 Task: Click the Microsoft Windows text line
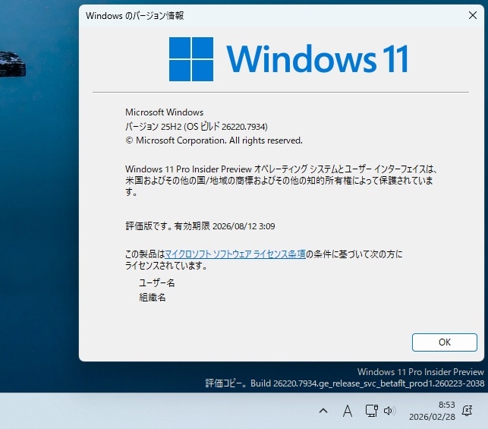[165, 112]
